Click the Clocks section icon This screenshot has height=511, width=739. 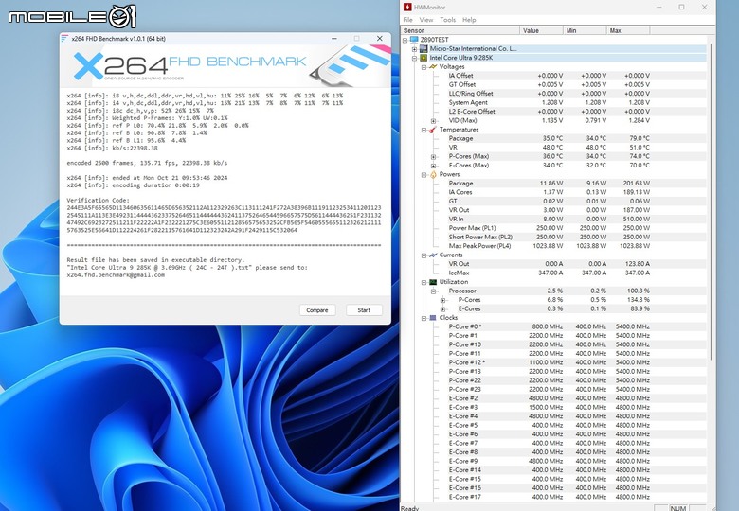[x=433, y=318]
